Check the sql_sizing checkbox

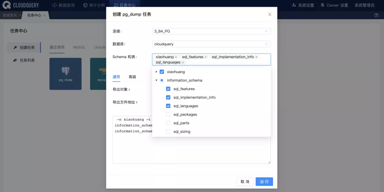168,131
